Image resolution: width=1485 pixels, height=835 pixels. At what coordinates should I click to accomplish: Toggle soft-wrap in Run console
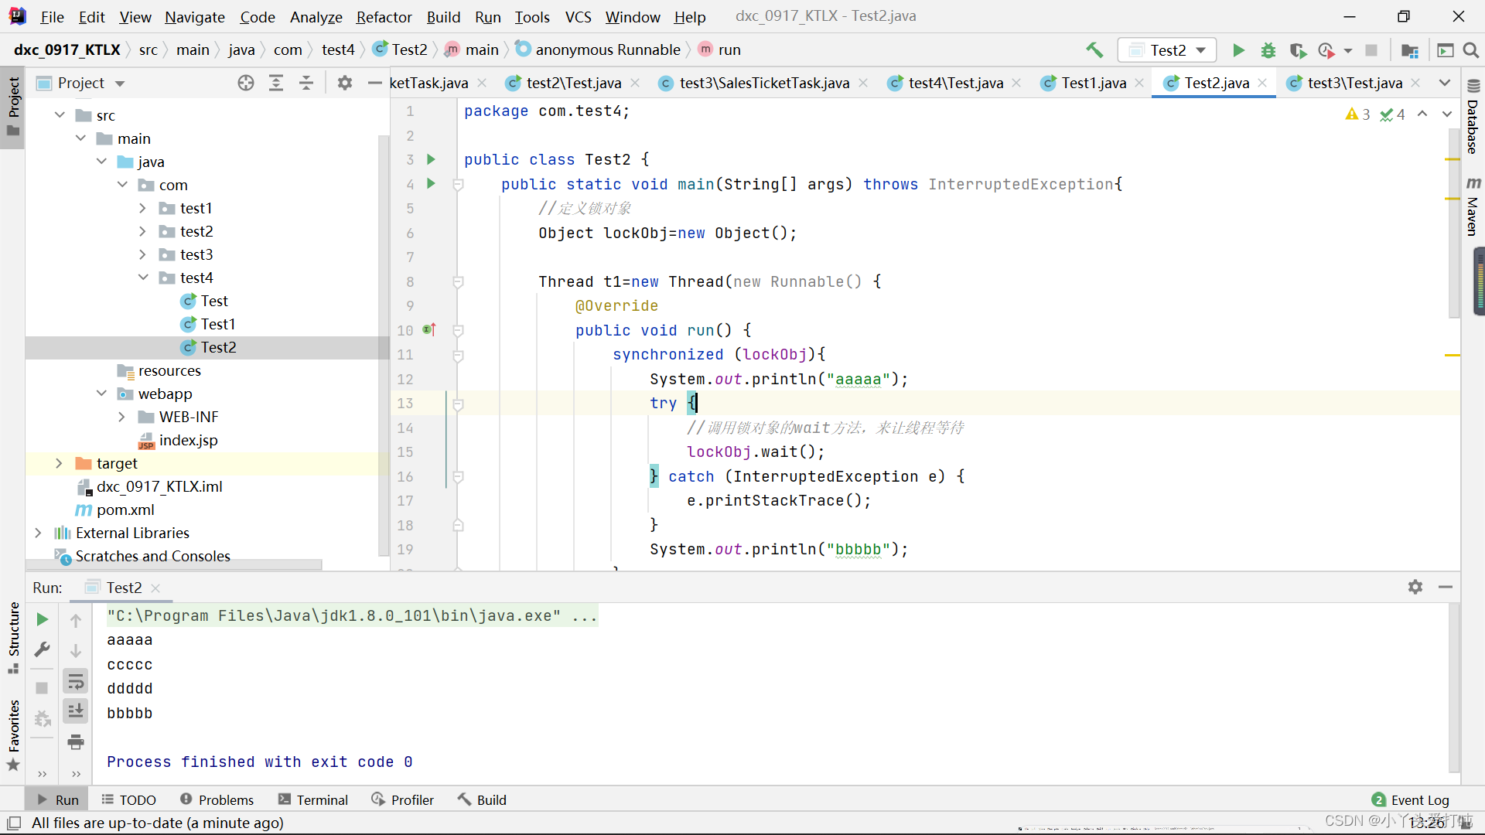coord(76,681)
